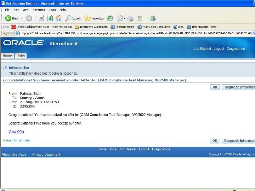Click the page icon in address bar
Viewport: 255px width, 191px height.
tap(17, 33)
